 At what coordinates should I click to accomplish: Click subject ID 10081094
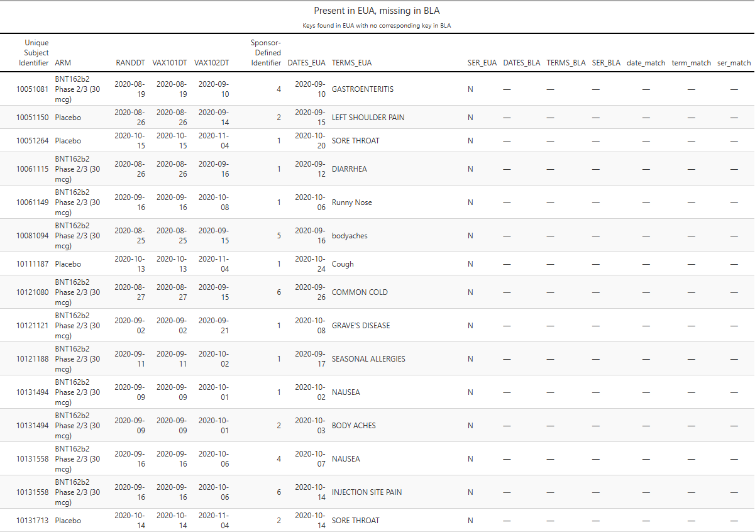32,236
